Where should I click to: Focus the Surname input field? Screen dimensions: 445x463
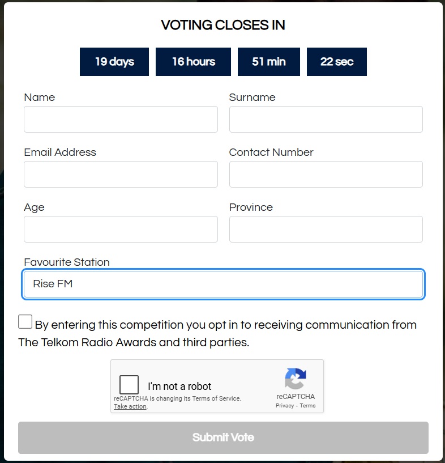(326, 119)
